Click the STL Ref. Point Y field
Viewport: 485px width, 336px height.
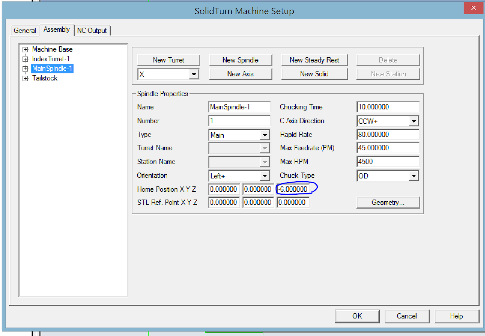(x=258, y=203)
